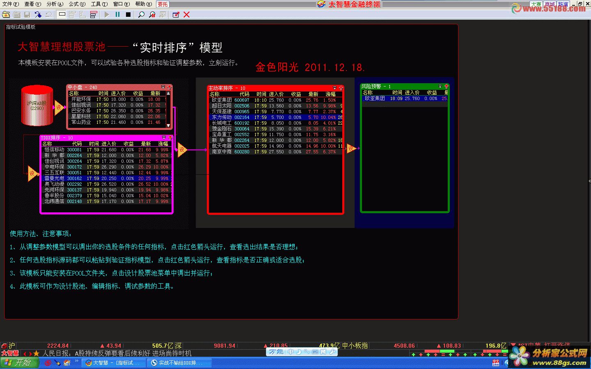Click the 商城 button at top right

(550, 4)
